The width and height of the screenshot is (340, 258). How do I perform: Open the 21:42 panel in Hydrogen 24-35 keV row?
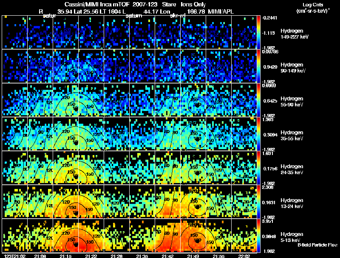(167, 168)
